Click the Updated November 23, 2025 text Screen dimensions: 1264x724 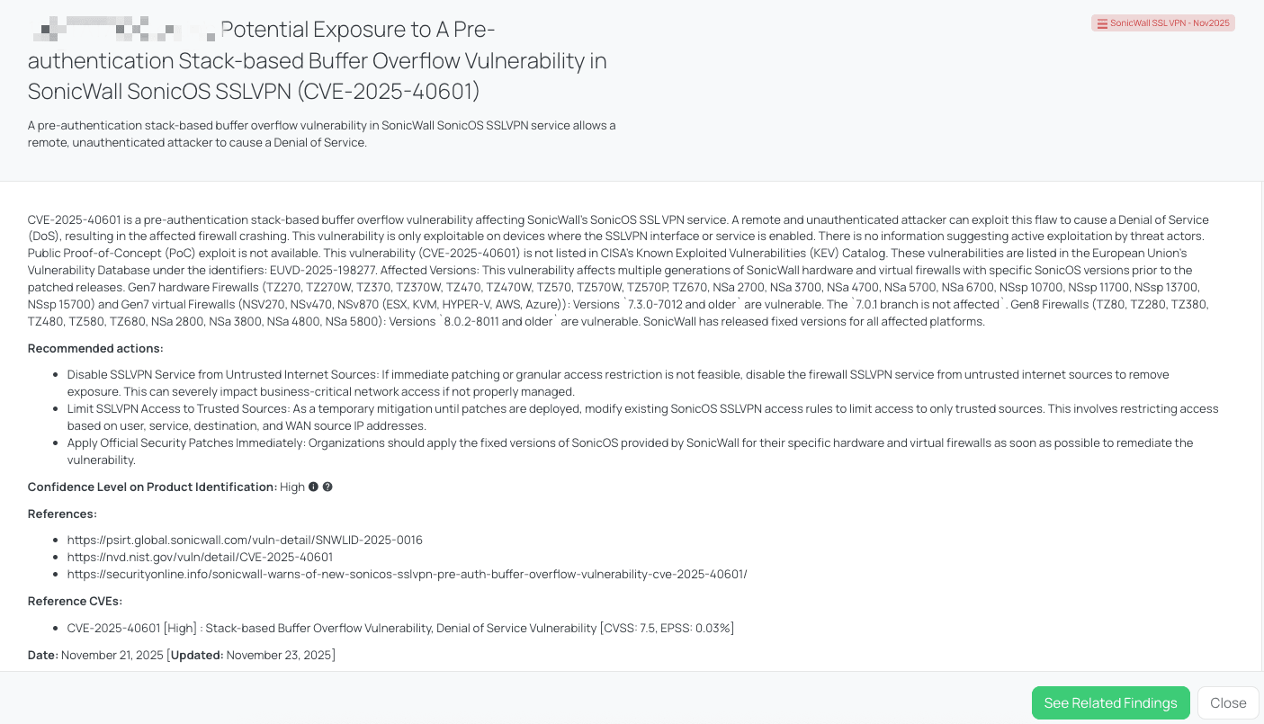click(x=253, y=655)
